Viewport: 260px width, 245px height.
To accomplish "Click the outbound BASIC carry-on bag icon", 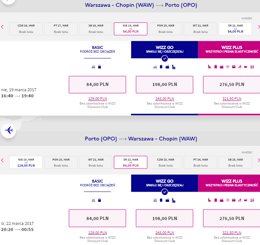I will (x=99, y=67).
